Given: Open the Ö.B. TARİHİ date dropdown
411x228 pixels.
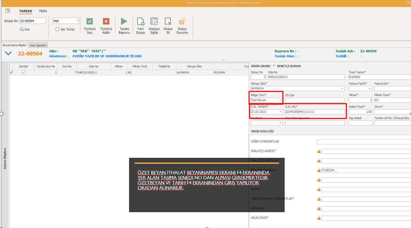Looking at the screenshot, I should (x=280, y=112).
